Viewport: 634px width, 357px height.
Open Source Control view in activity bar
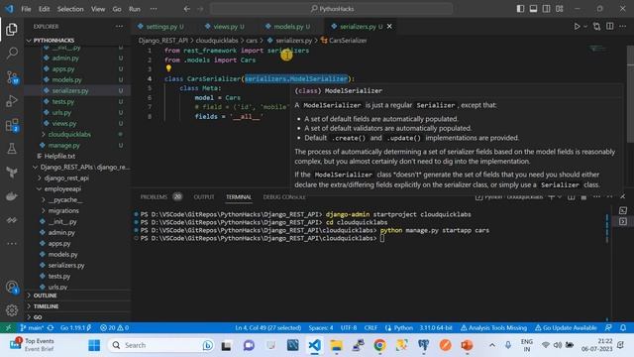tap(12, 77)
